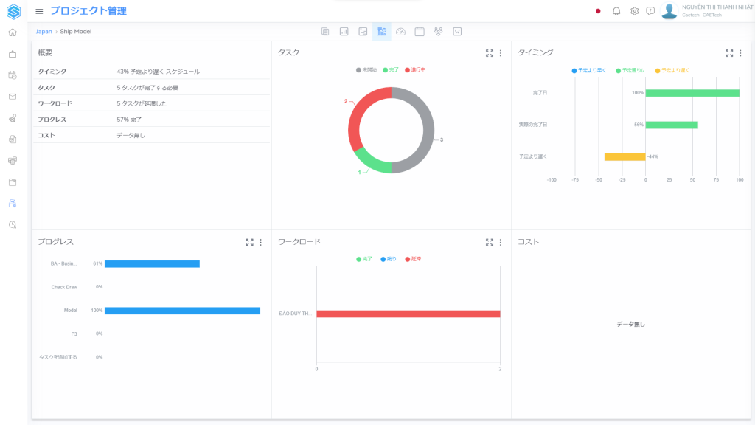Click the notification bell icon
Image resolution: width=755 pixels, height=425 pixels.
tap(616, 11)
